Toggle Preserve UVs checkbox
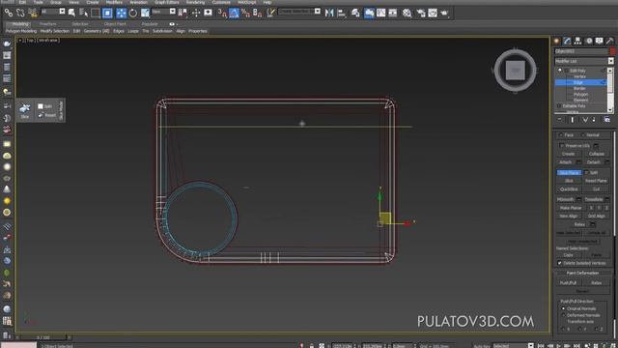 (x=562, y=146)
